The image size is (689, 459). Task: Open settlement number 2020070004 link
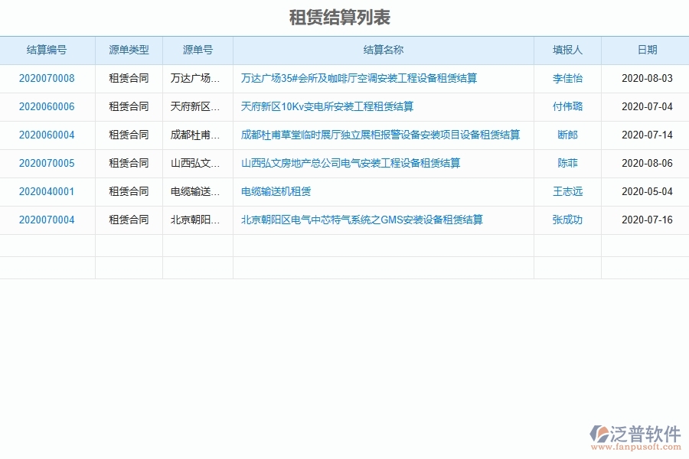(47, 220)
